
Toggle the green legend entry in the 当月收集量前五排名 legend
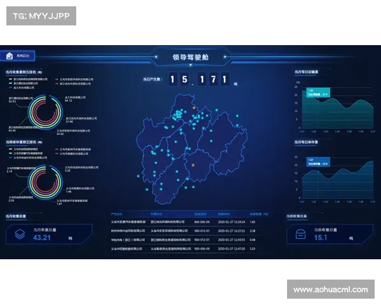tap(23, 83)
